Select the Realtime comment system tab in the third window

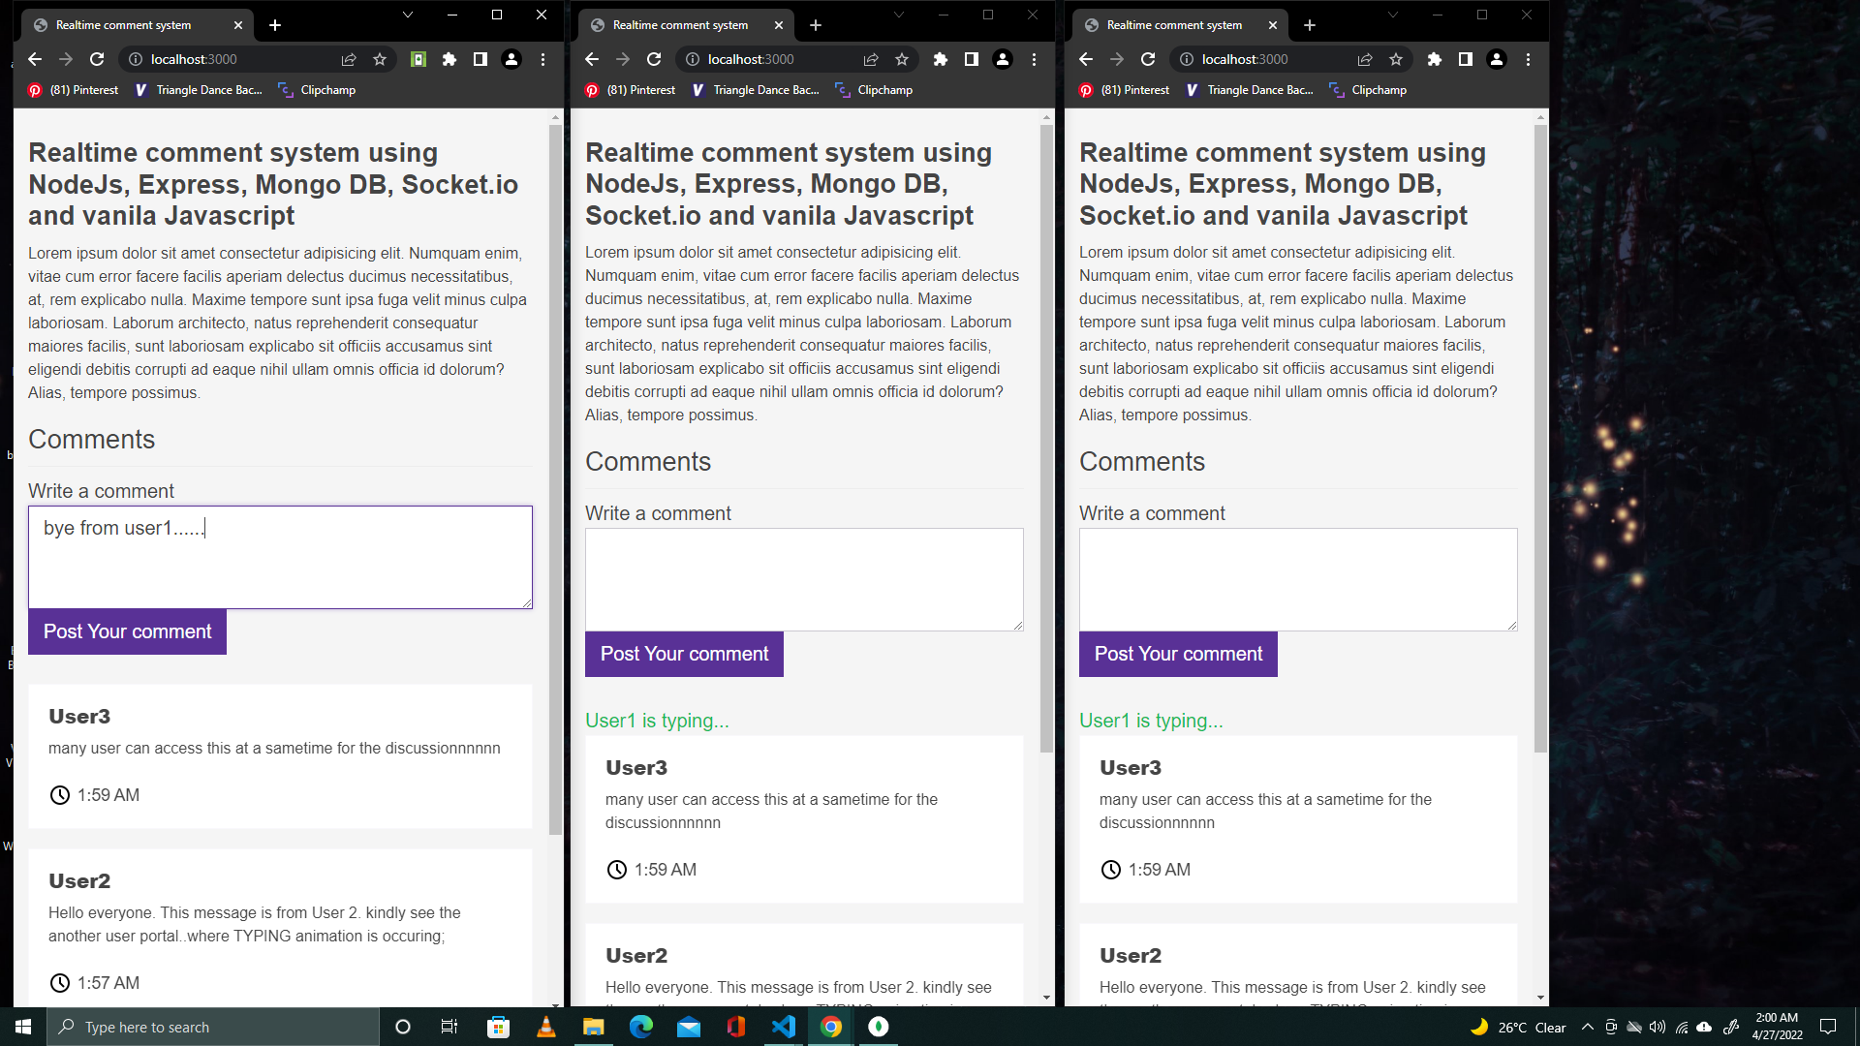point(1174,25)
